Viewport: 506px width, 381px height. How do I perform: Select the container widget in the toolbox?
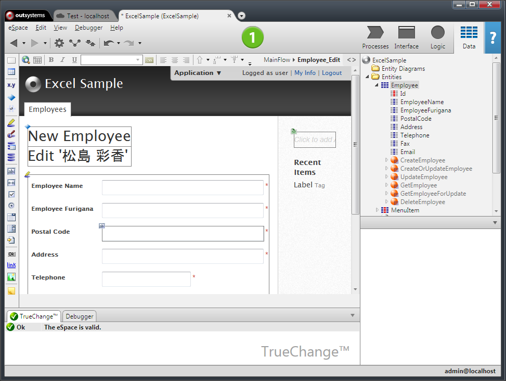click(11, 60)
